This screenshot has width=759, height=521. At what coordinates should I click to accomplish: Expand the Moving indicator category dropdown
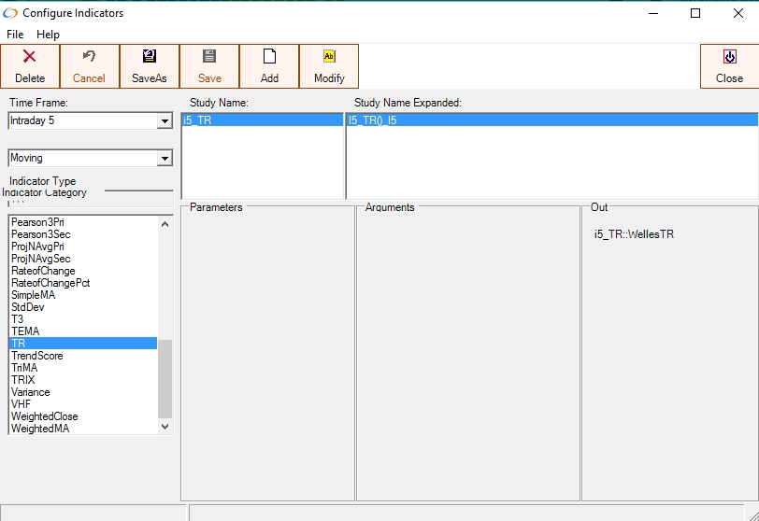click(x=165, y=159)
